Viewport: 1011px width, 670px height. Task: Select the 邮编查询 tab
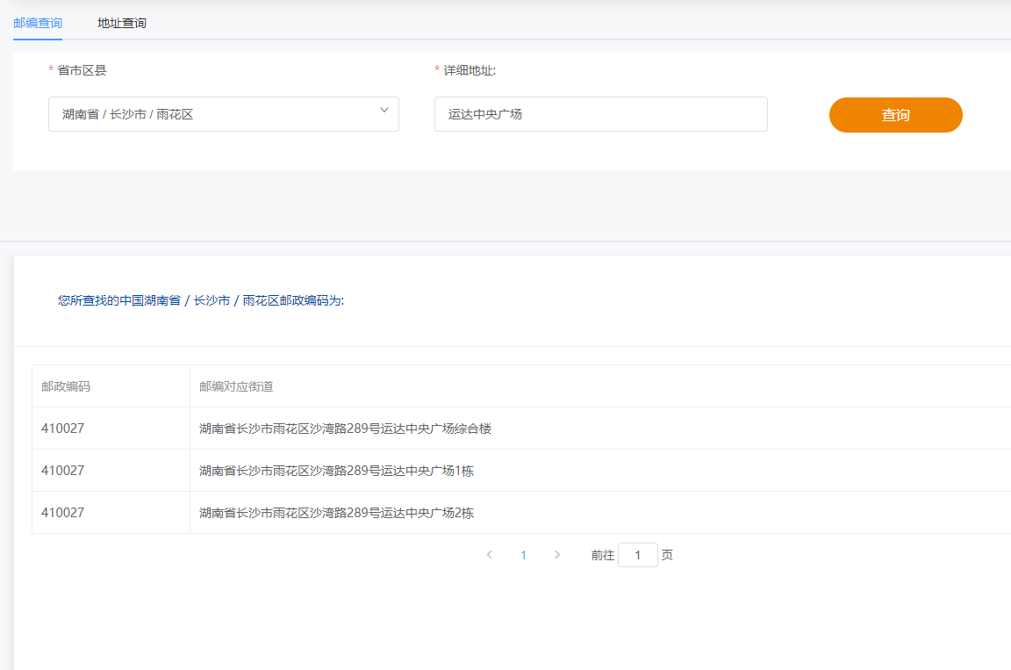point(38,22)
